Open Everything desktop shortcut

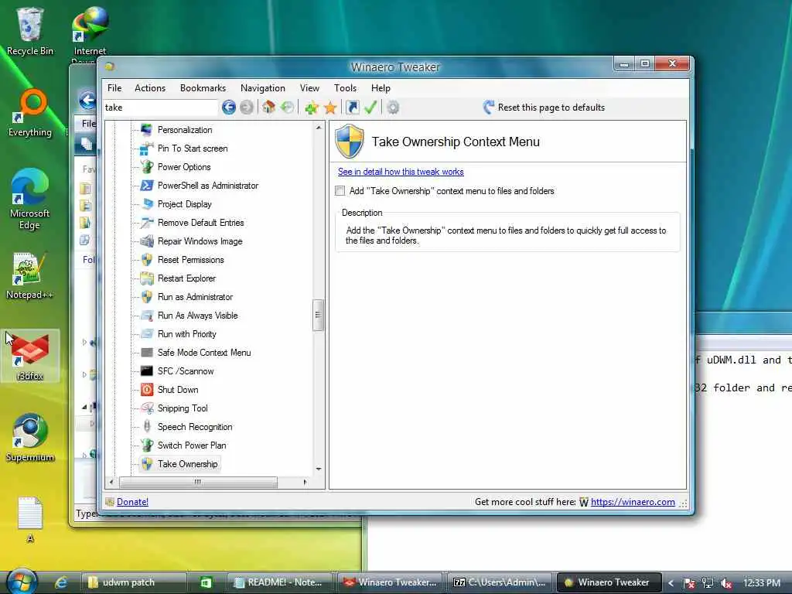30,113
